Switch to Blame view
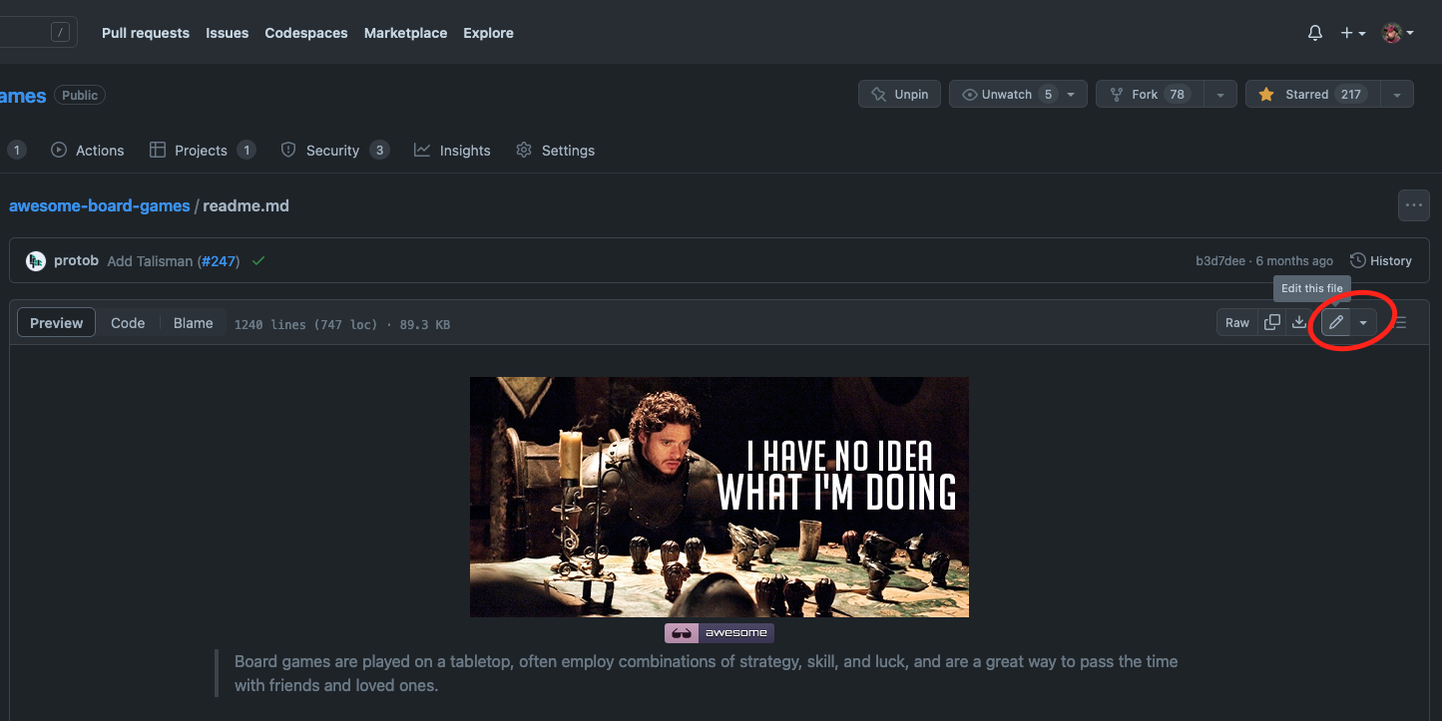1442x721 pixels. (193, 323)
